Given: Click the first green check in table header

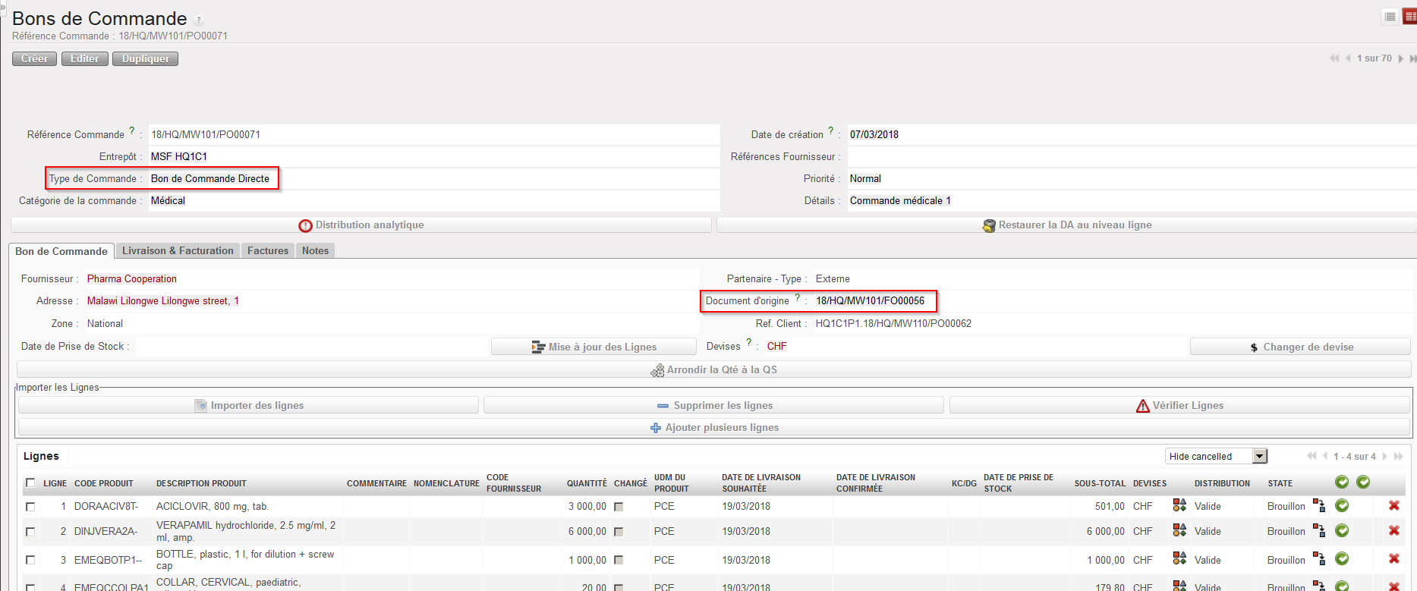Looking at the screenshot, I should pos(1342,483).
